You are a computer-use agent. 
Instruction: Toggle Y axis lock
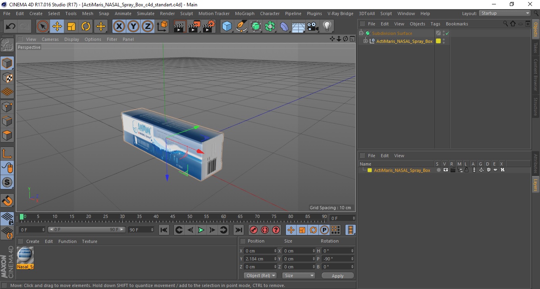tap(133, 27)
